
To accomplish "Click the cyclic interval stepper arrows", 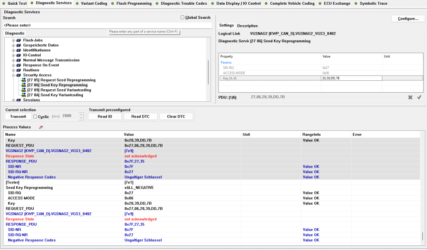I will pyautogui.click(x=81, y=116).
